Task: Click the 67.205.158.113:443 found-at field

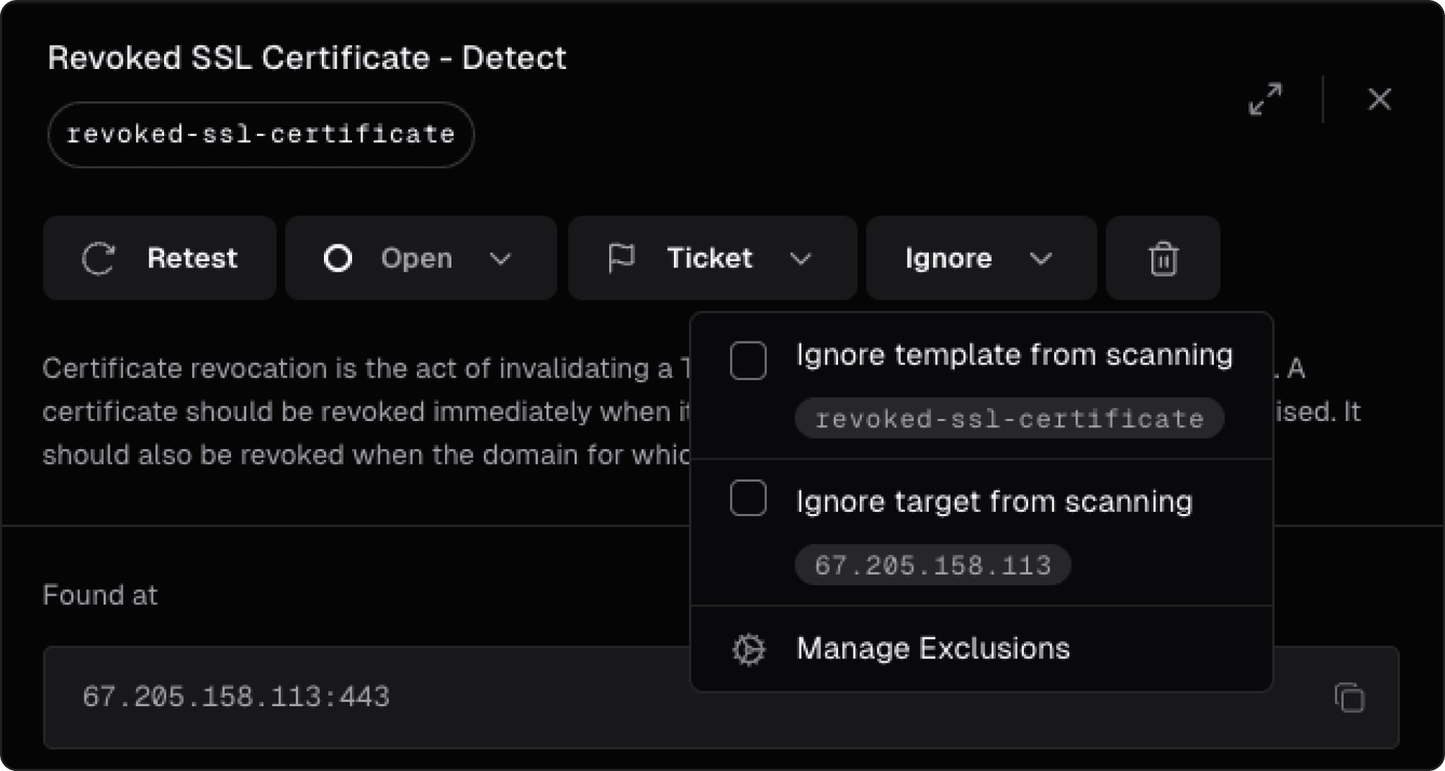Action: (236, 697)
